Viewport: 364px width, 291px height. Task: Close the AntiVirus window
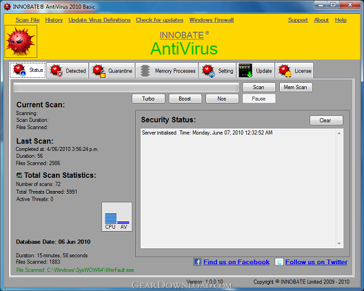click(x=350, y=5)
